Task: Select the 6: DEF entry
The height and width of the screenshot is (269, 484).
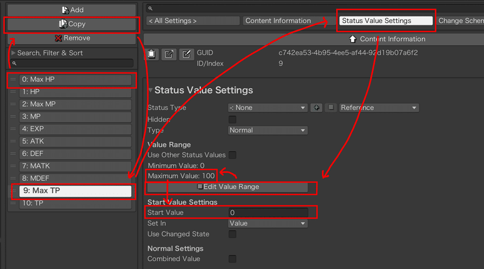Action: click(75, 153)
